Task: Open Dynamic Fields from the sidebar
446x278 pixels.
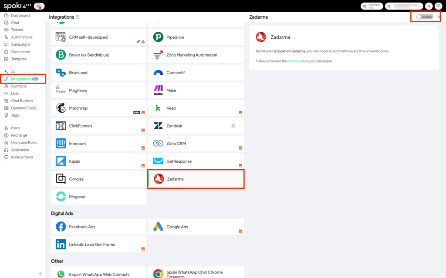Action: 23,108
